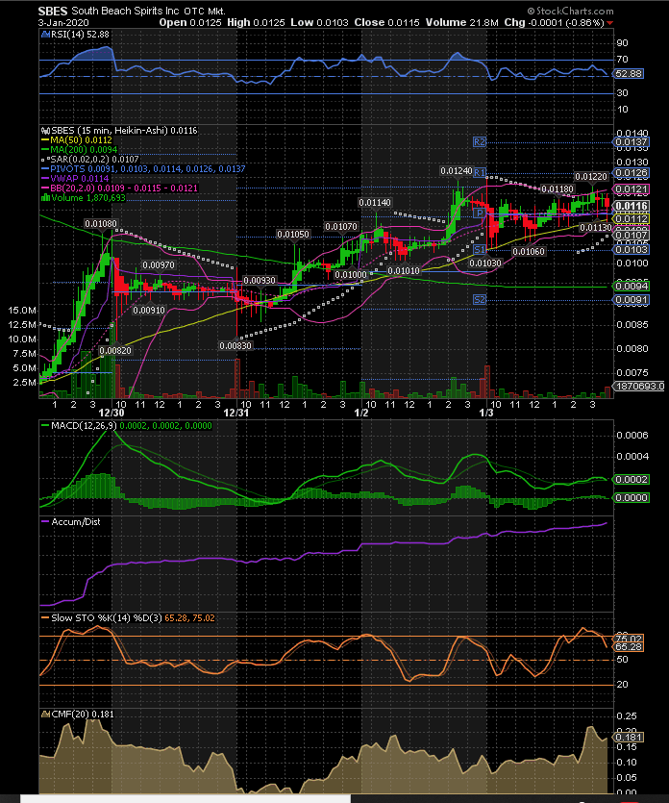Click the Close 0.0115 header value
669x803 pixels.
(x=386, y=22)
